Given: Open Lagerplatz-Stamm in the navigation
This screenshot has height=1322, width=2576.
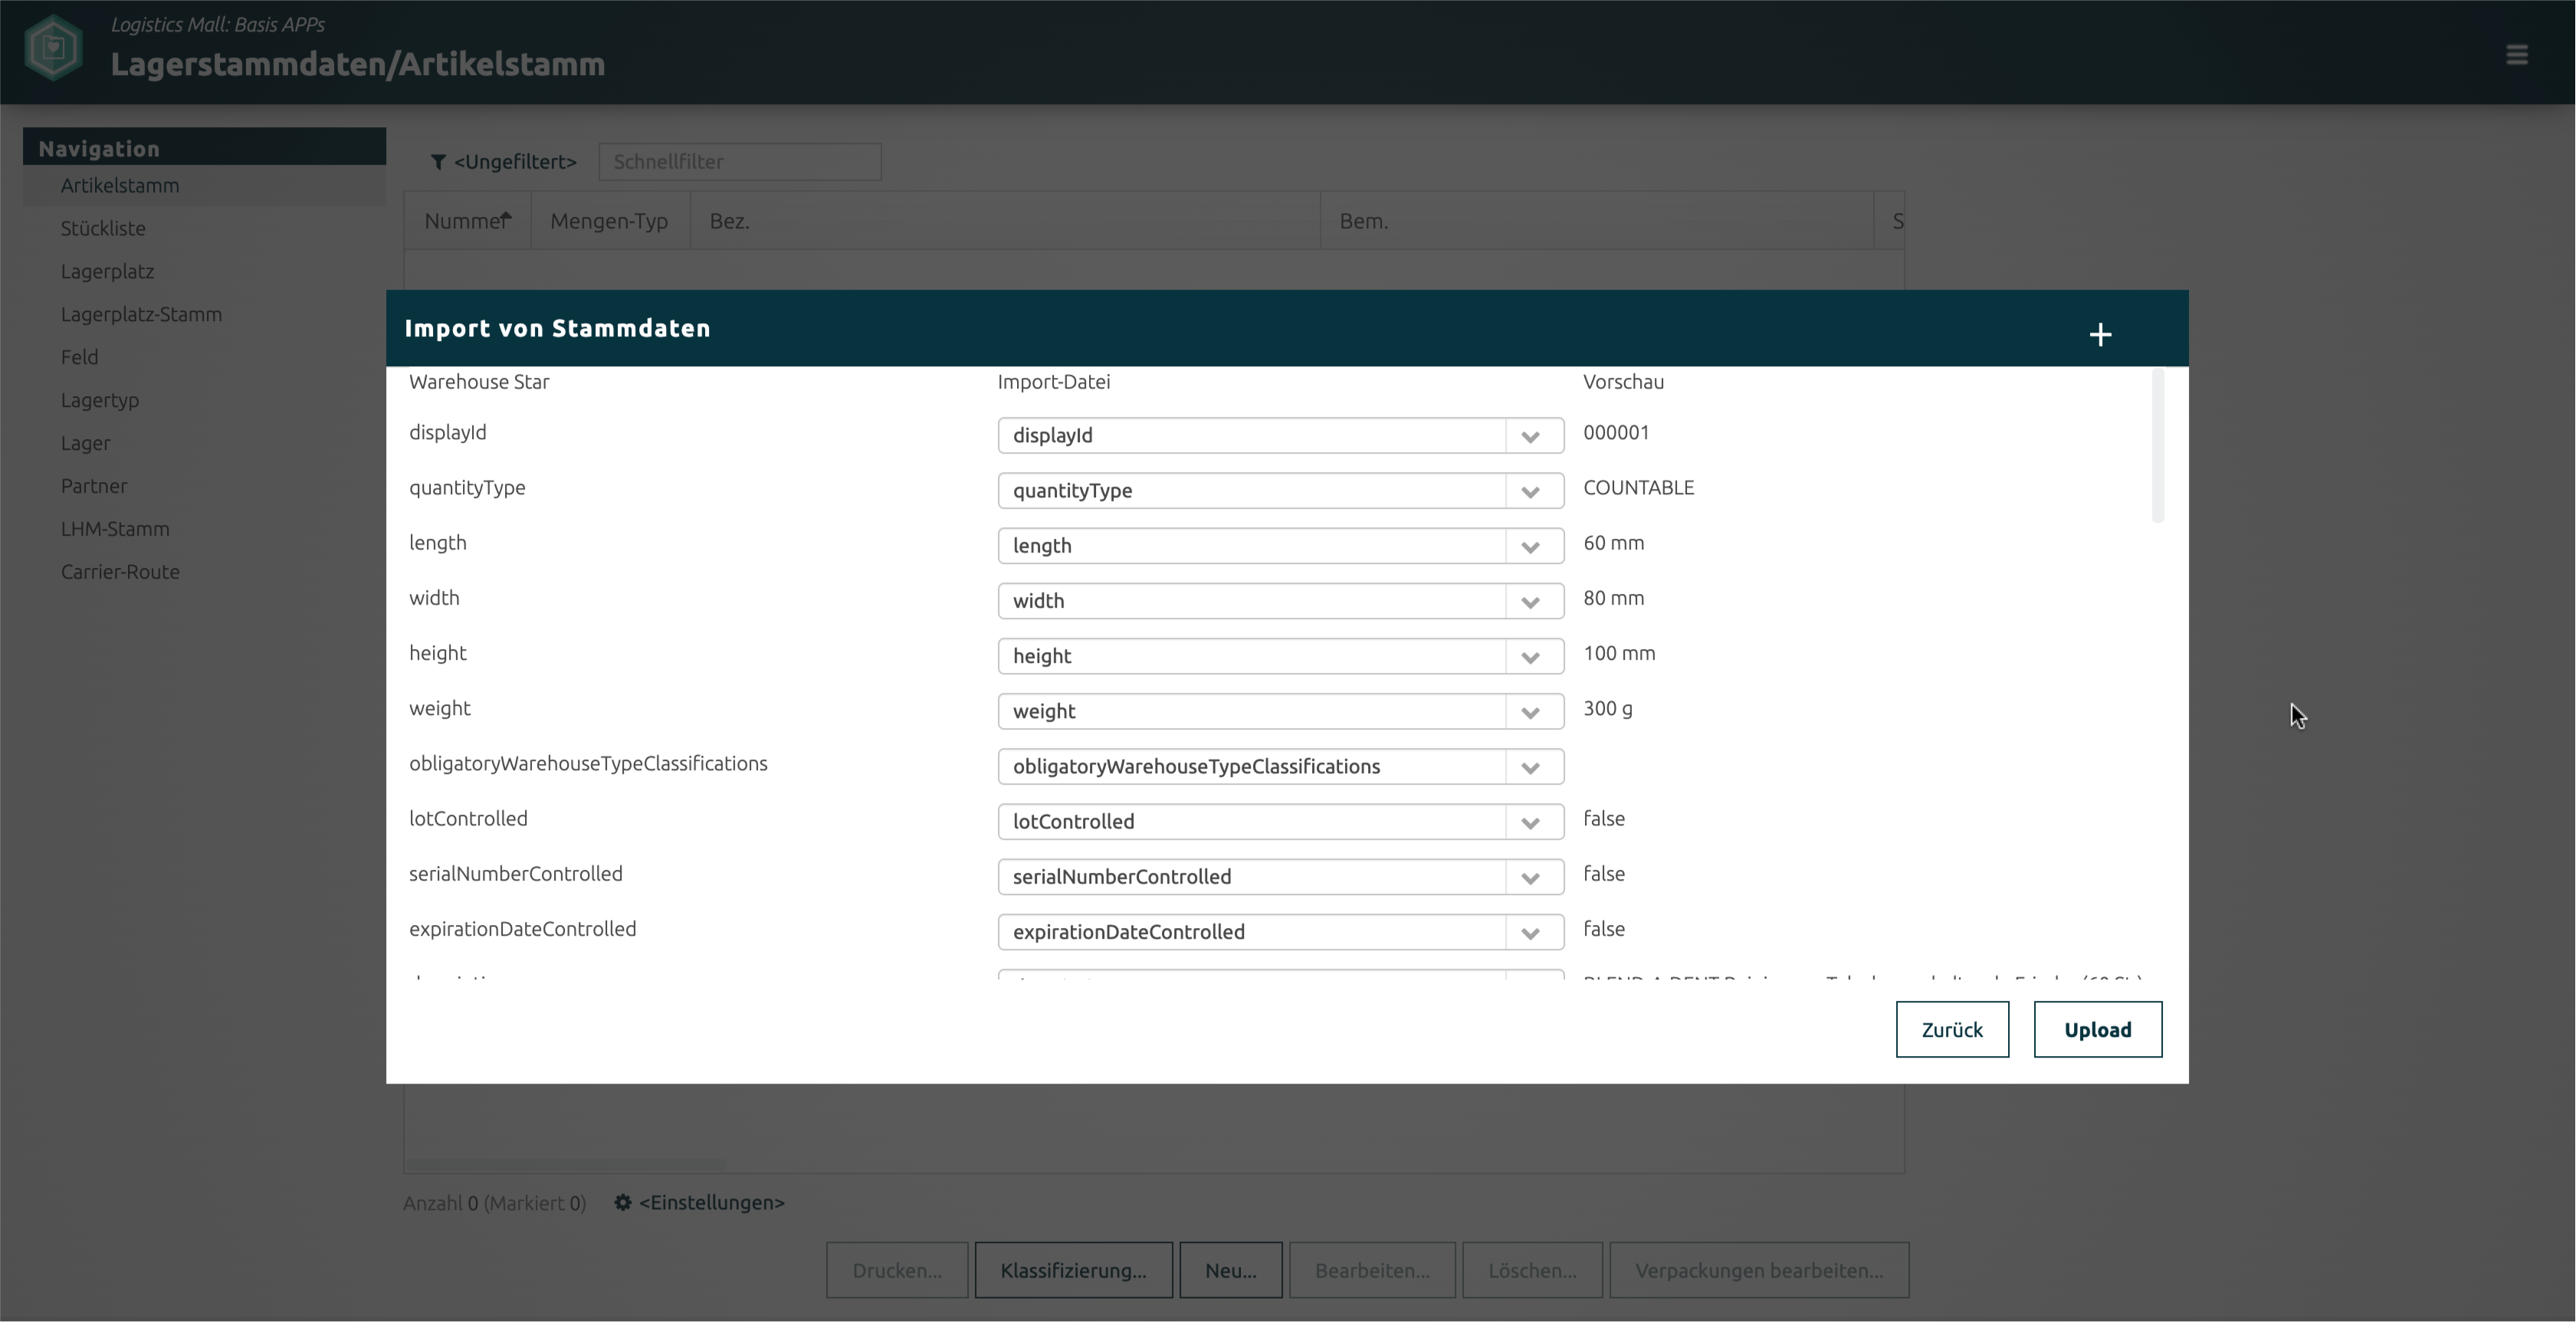Looking at the screenshot, I should pyautogui.click(x=141, y=314).
